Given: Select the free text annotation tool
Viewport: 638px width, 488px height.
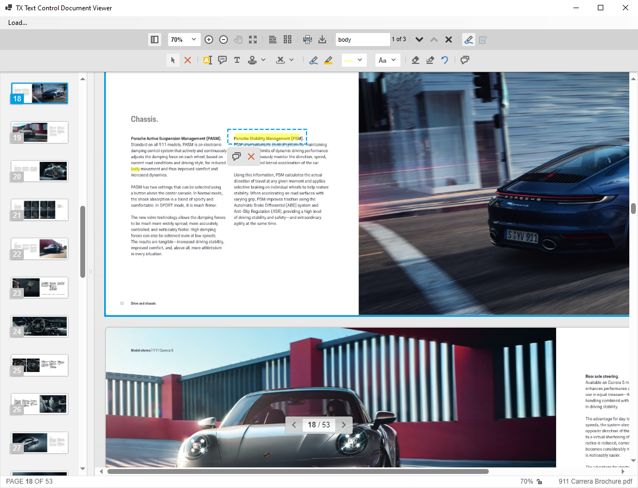Looking at the screenshot, I should [237, 60].
